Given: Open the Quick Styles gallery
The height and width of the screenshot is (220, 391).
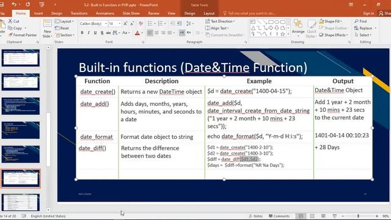Looking at the screenshot, I should 311,29.
